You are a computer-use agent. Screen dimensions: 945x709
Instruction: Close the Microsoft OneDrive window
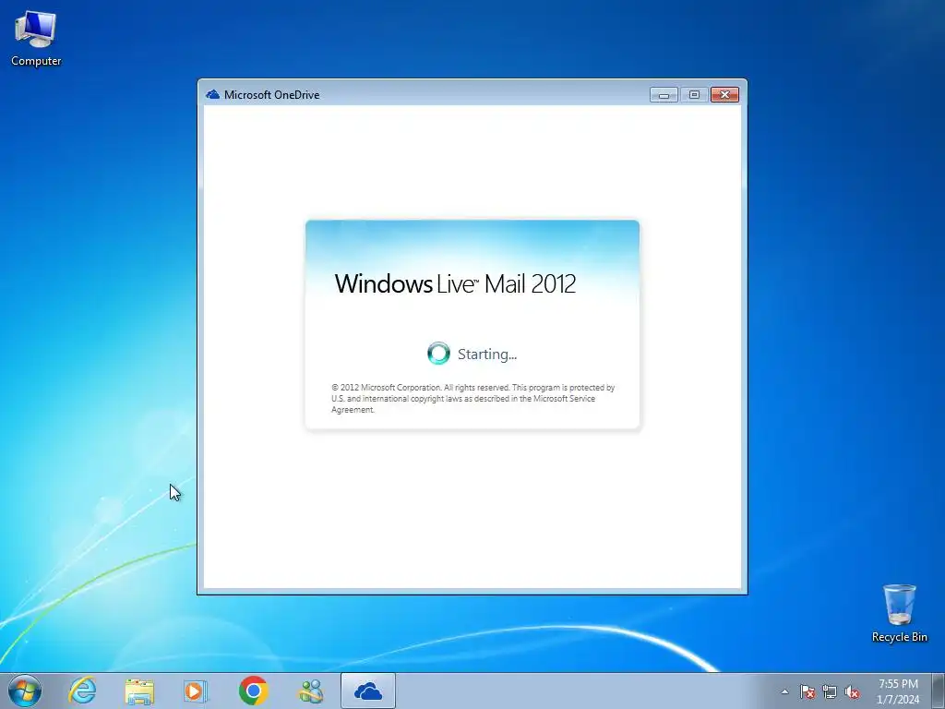[x=724, y=95]
